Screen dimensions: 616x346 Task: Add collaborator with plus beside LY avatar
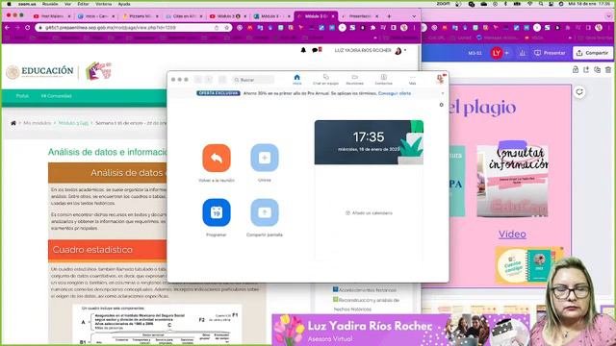(x=507, y=53)
